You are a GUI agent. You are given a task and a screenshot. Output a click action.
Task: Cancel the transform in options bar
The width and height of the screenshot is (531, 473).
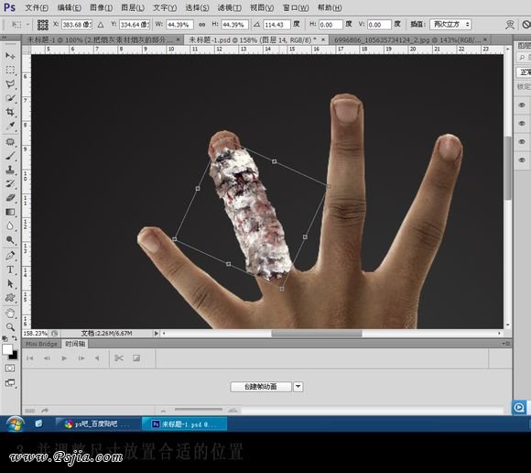pos(526,25)
